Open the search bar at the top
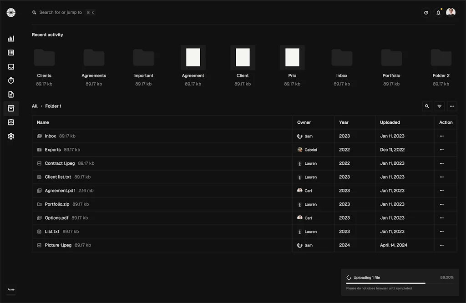The height and width of the screenshot is (303, 466). coord(64,12)
